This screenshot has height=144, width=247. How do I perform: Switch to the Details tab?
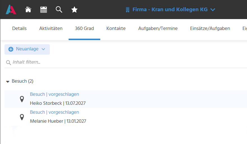19,28
